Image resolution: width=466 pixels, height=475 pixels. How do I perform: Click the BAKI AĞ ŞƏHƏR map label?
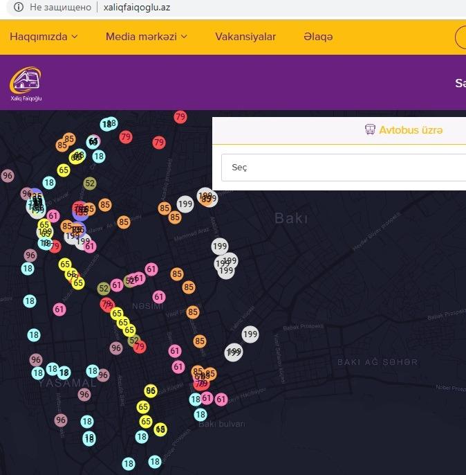[377, 362]
